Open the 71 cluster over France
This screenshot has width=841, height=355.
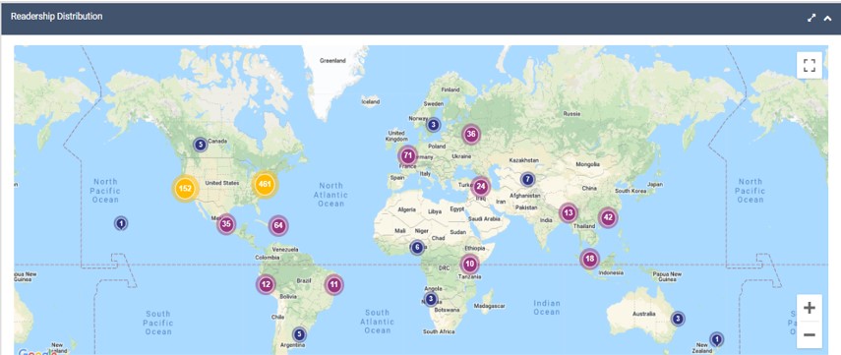(407, 156)
